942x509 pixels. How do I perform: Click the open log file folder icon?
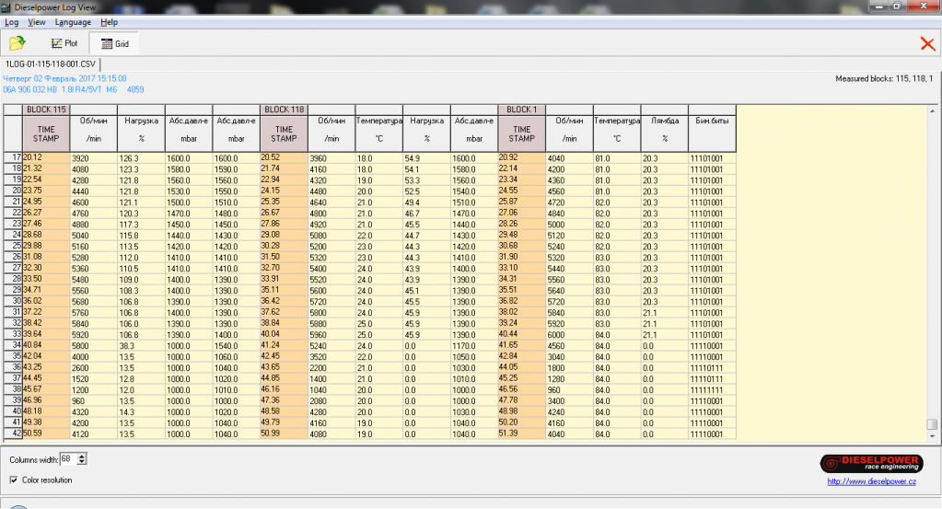pos(17,43)
